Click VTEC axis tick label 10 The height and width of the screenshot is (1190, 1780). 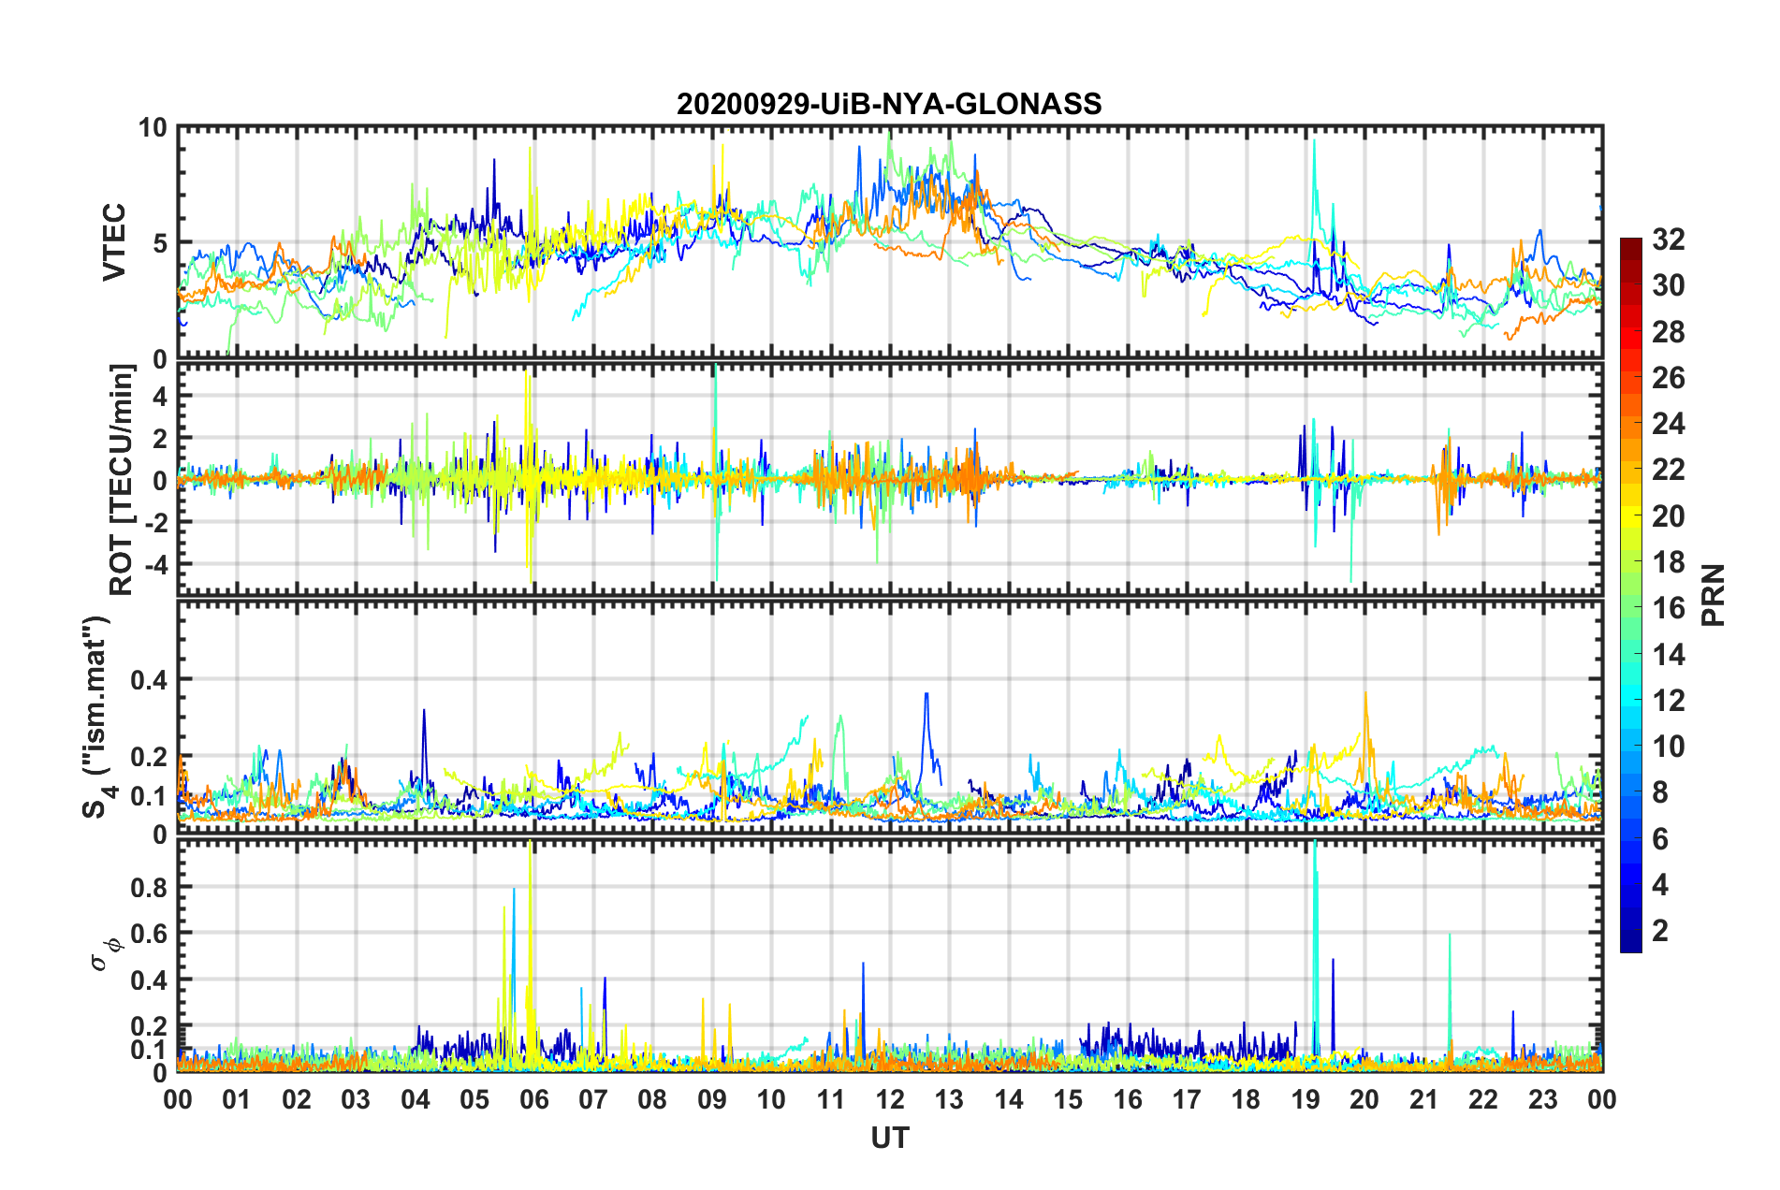[153, 127]
